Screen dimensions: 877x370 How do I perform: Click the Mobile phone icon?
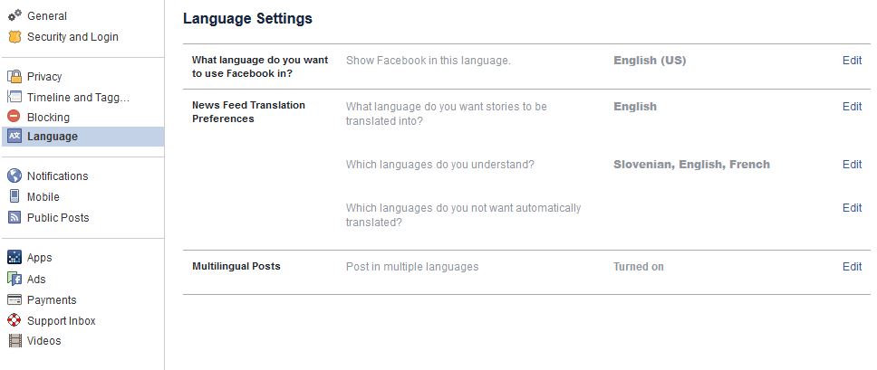coord(14,196)
